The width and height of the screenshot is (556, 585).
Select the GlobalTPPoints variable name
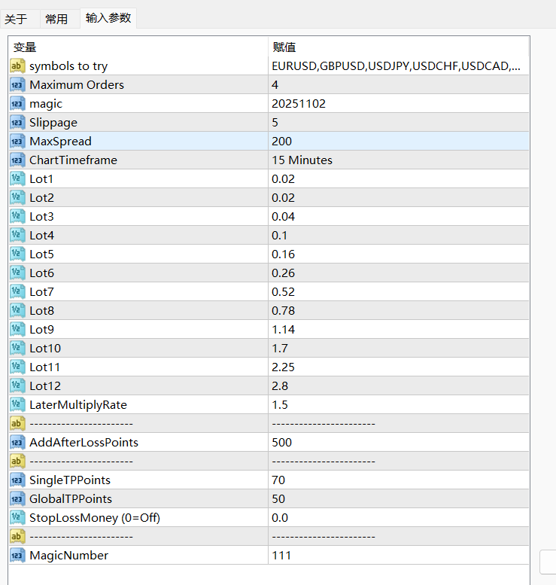click(71, 498)
